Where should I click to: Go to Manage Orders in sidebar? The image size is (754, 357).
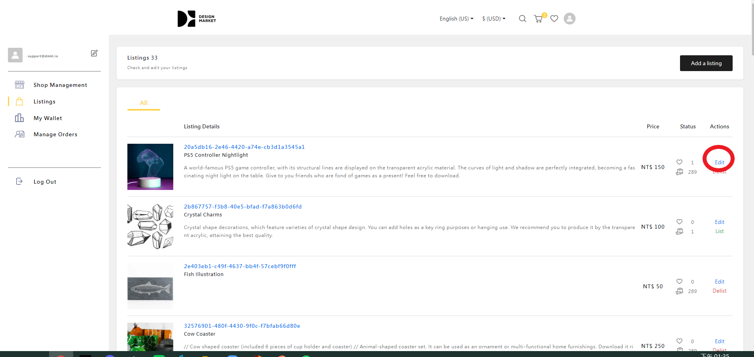pyautogui.click(x=55, y=134)
